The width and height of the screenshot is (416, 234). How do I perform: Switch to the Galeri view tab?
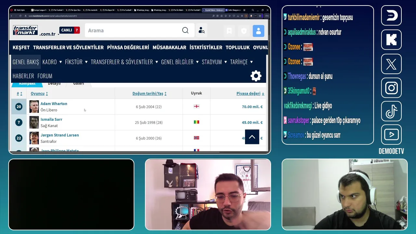tap(78, 84)
